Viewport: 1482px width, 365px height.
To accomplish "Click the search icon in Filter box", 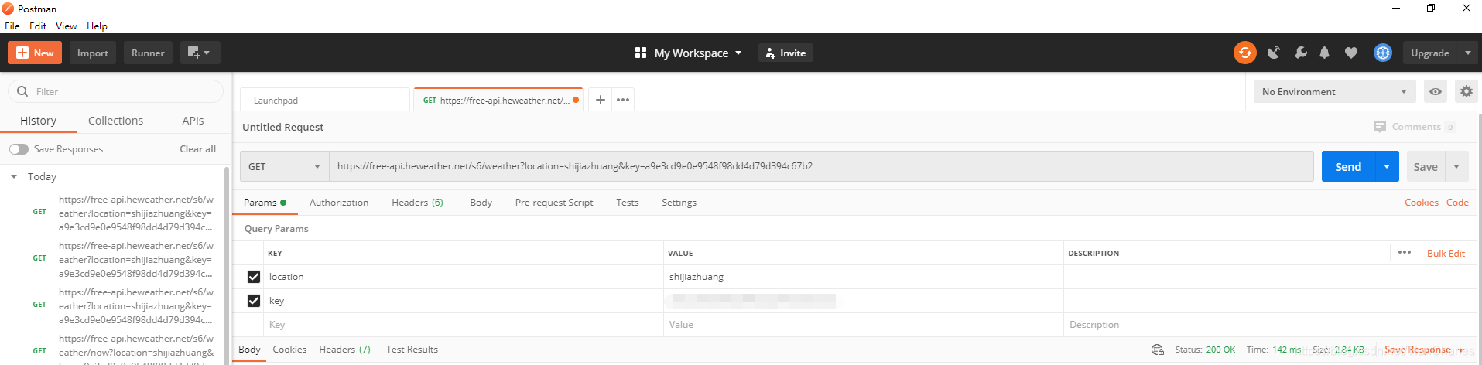I will pos(22,91).
